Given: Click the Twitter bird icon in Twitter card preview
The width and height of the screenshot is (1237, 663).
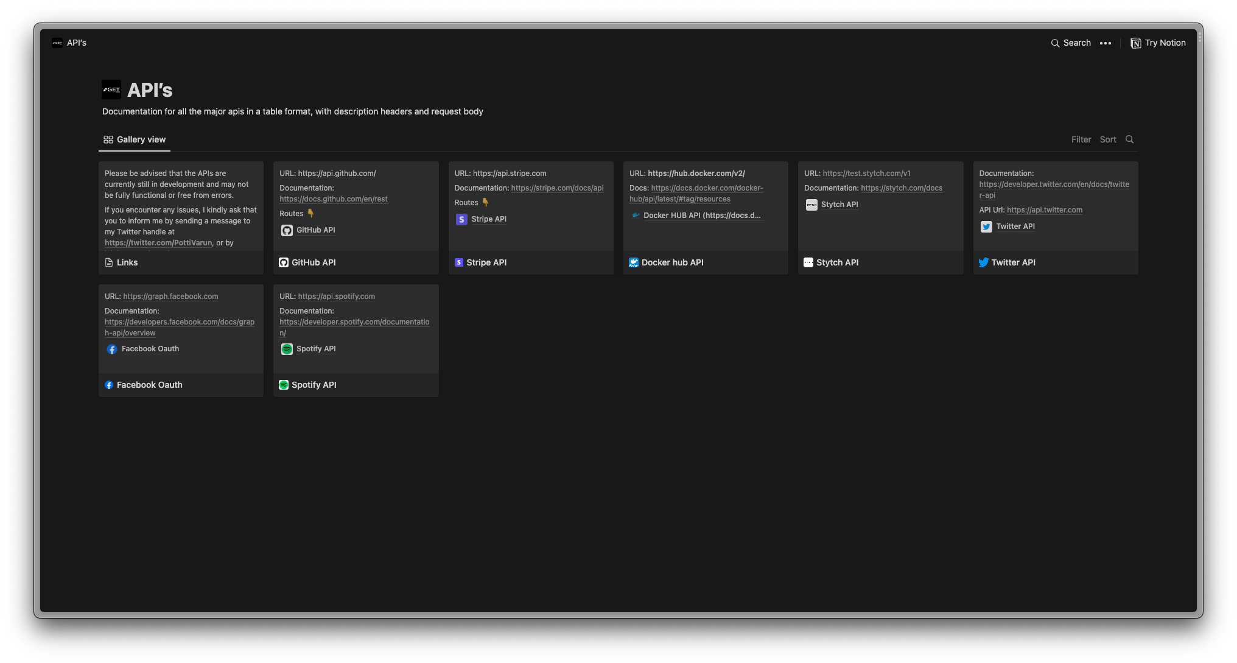Looking at the screenshot, I should [x=986, y=226].
